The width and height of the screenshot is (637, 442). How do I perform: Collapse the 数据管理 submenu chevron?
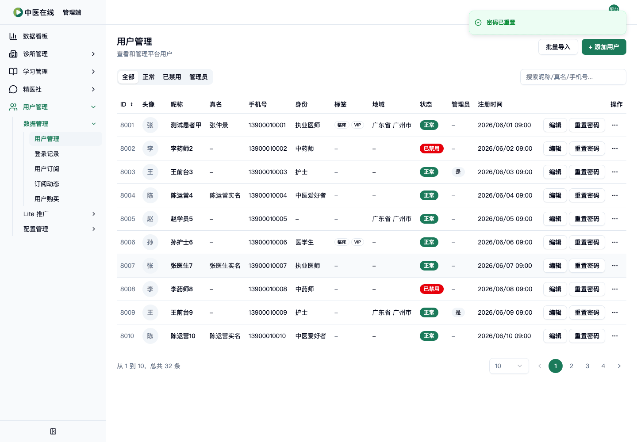[94, 124]
